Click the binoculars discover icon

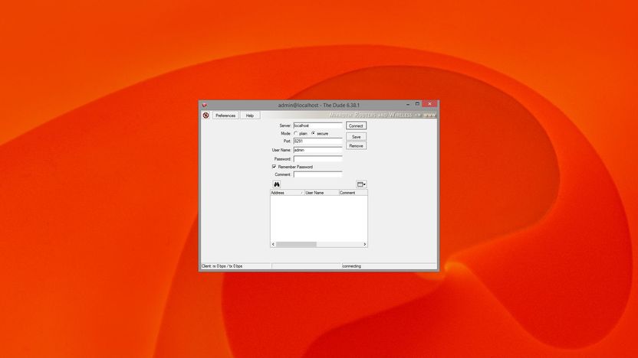(x=277, y=184)
